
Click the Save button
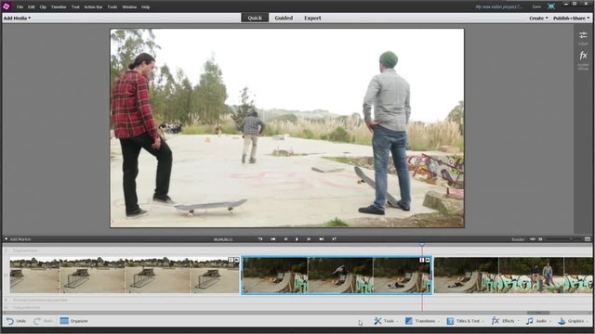click(x=536, y=6)
